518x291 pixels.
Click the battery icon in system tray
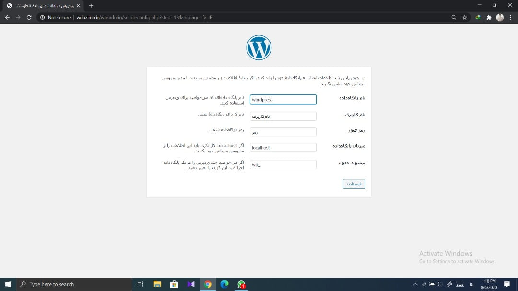432,284
